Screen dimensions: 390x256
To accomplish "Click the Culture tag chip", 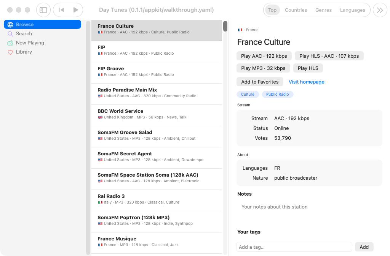I will (x=248, y=94).
